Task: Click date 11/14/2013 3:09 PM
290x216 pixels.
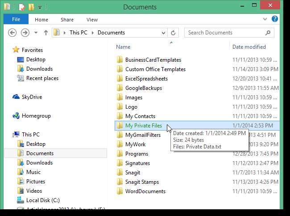Action: pyautogui.click(x=255, y=69)
